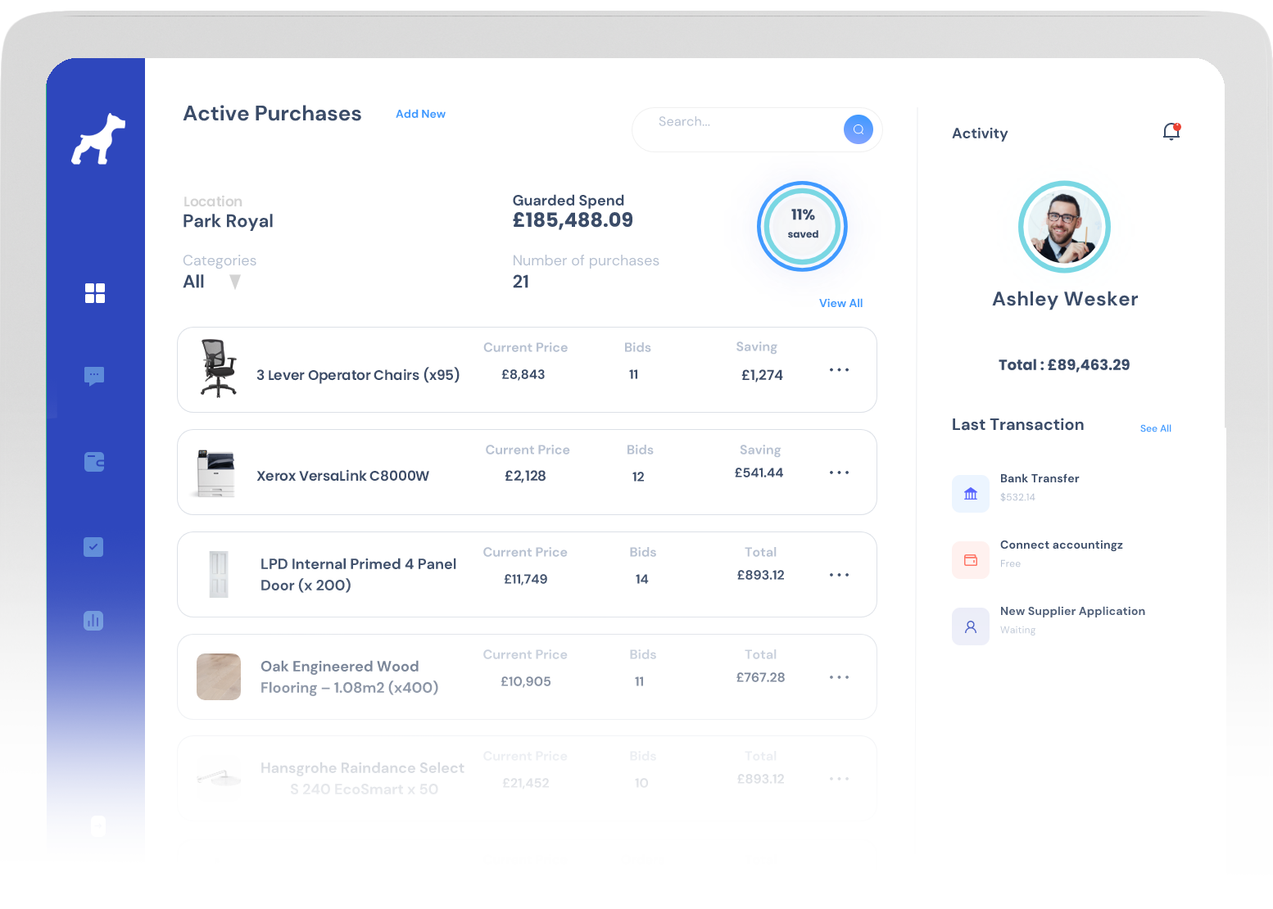Click the Add New link
The image size is (1273, 909).
click(420, 114)
